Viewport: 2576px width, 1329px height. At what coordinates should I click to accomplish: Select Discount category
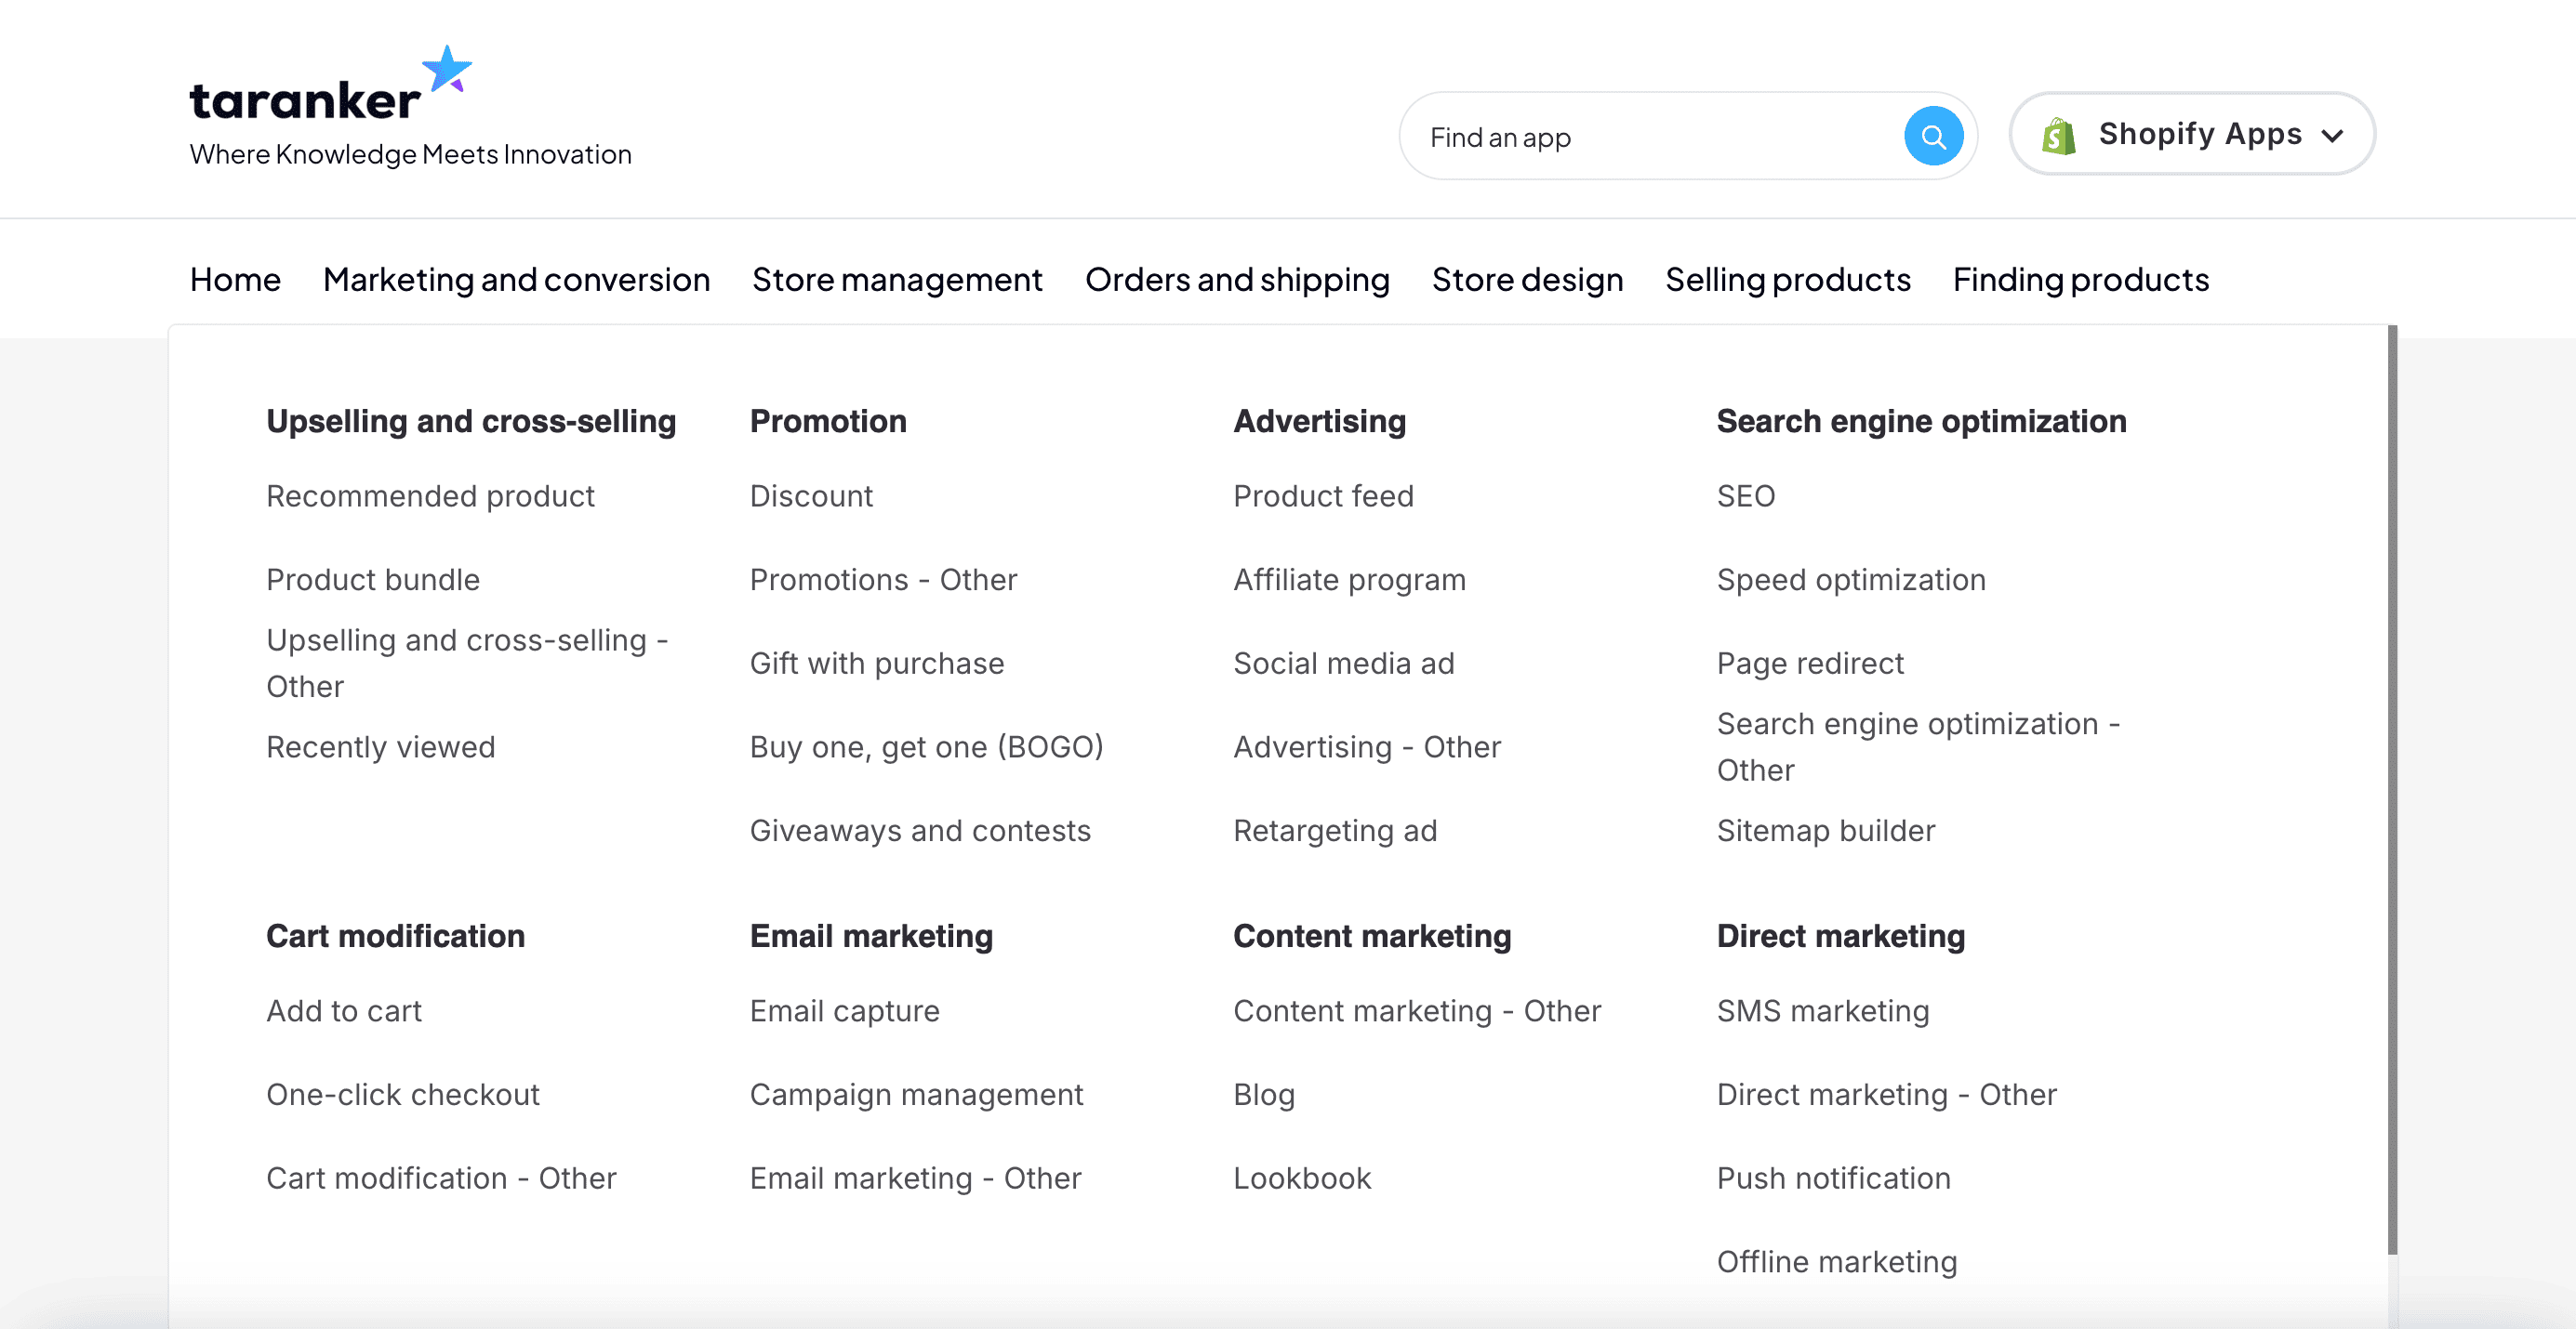coord(811,496)
